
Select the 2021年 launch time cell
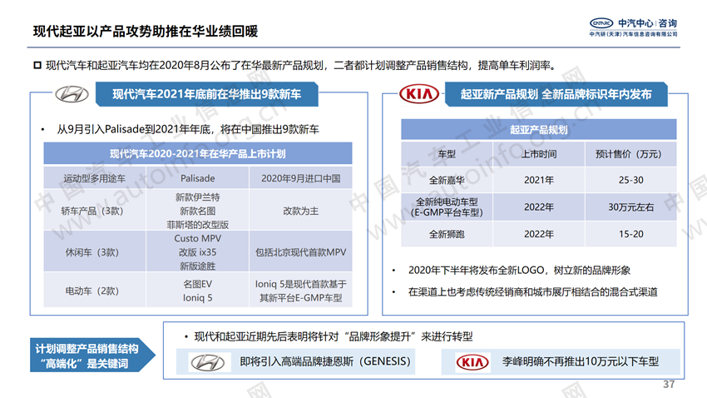pos(539,180)
